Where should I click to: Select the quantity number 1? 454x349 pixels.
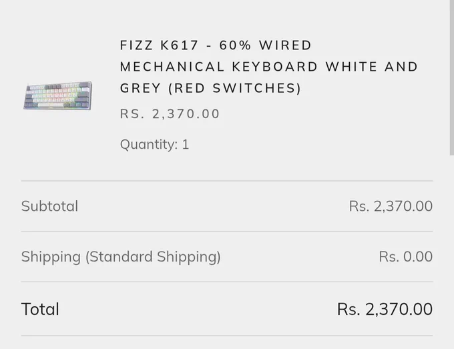pos(186,144)
